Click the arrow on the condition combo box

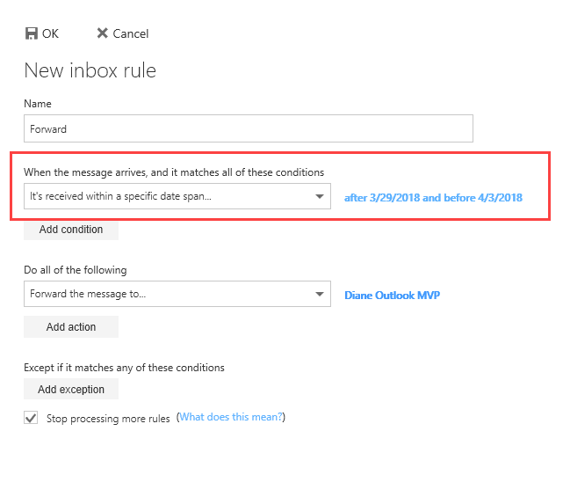tap(319, 196)
